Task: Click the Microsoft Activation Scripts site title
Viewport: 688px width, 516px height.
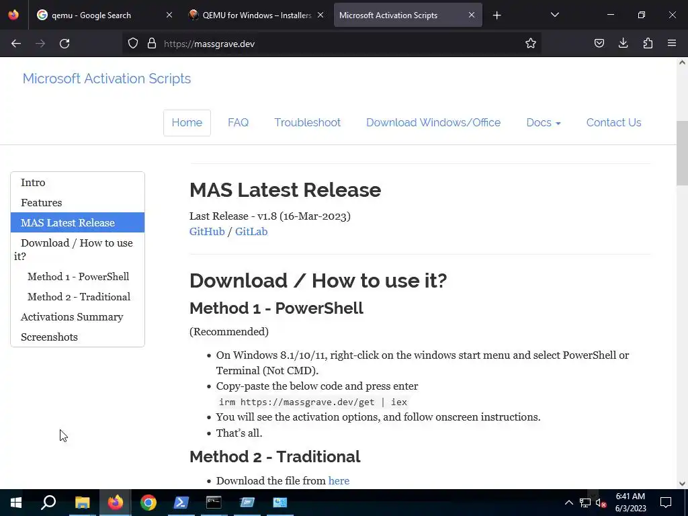Action: tap(107, 79)
